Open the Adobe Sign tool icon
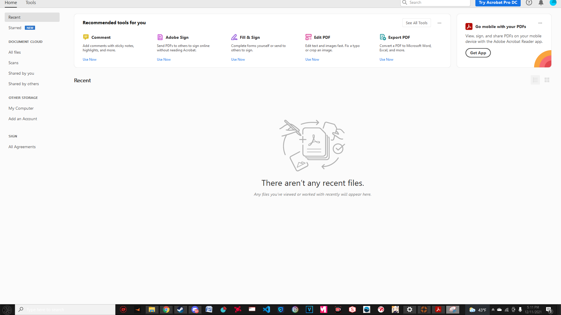The height and width of the screenshot is (315, 561). 160,37
